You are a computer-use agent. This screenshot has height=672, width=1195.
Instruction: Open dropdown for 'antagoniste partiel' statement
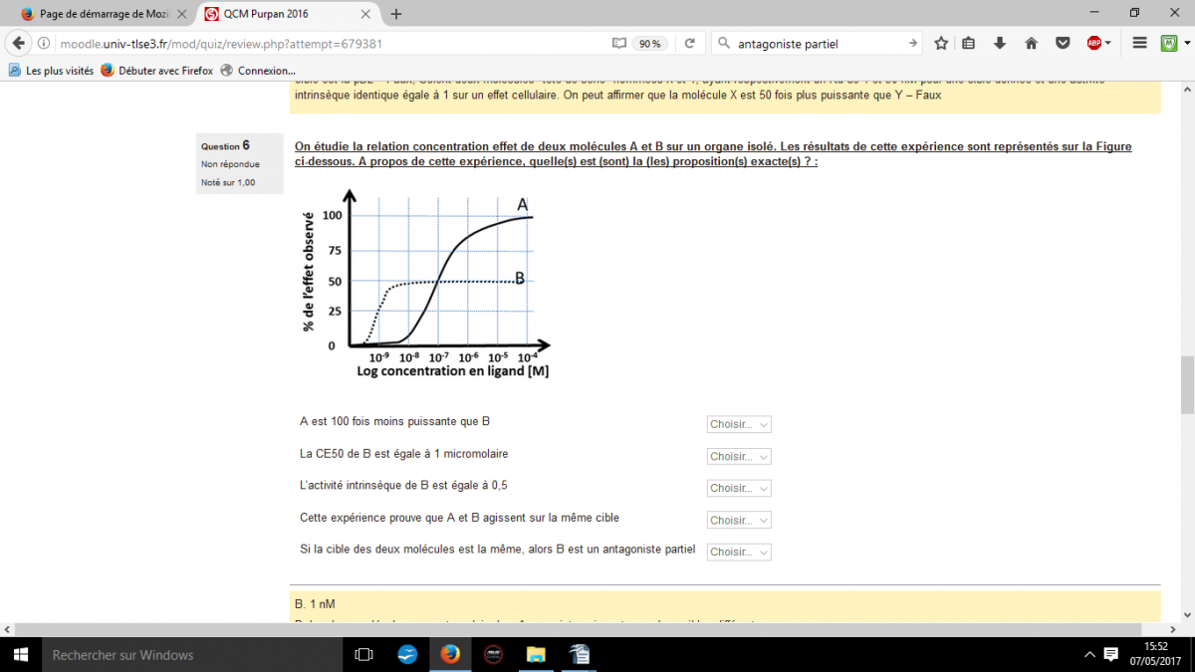tap(739, 552)
